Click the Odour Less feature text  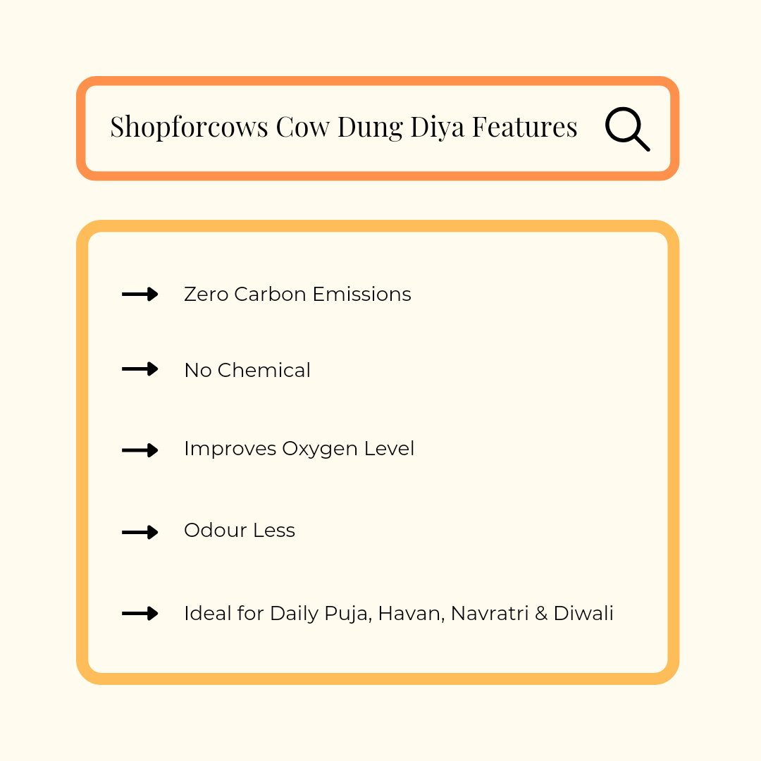pos(239,531)
